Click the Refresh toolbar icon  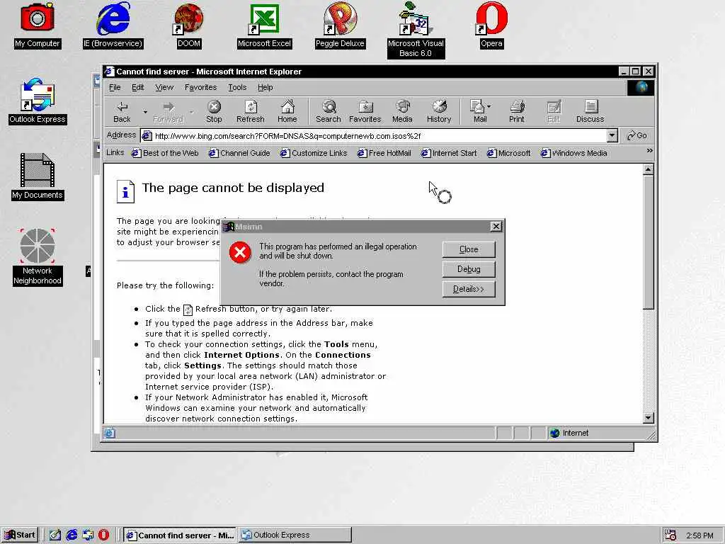tap(250, 112)
